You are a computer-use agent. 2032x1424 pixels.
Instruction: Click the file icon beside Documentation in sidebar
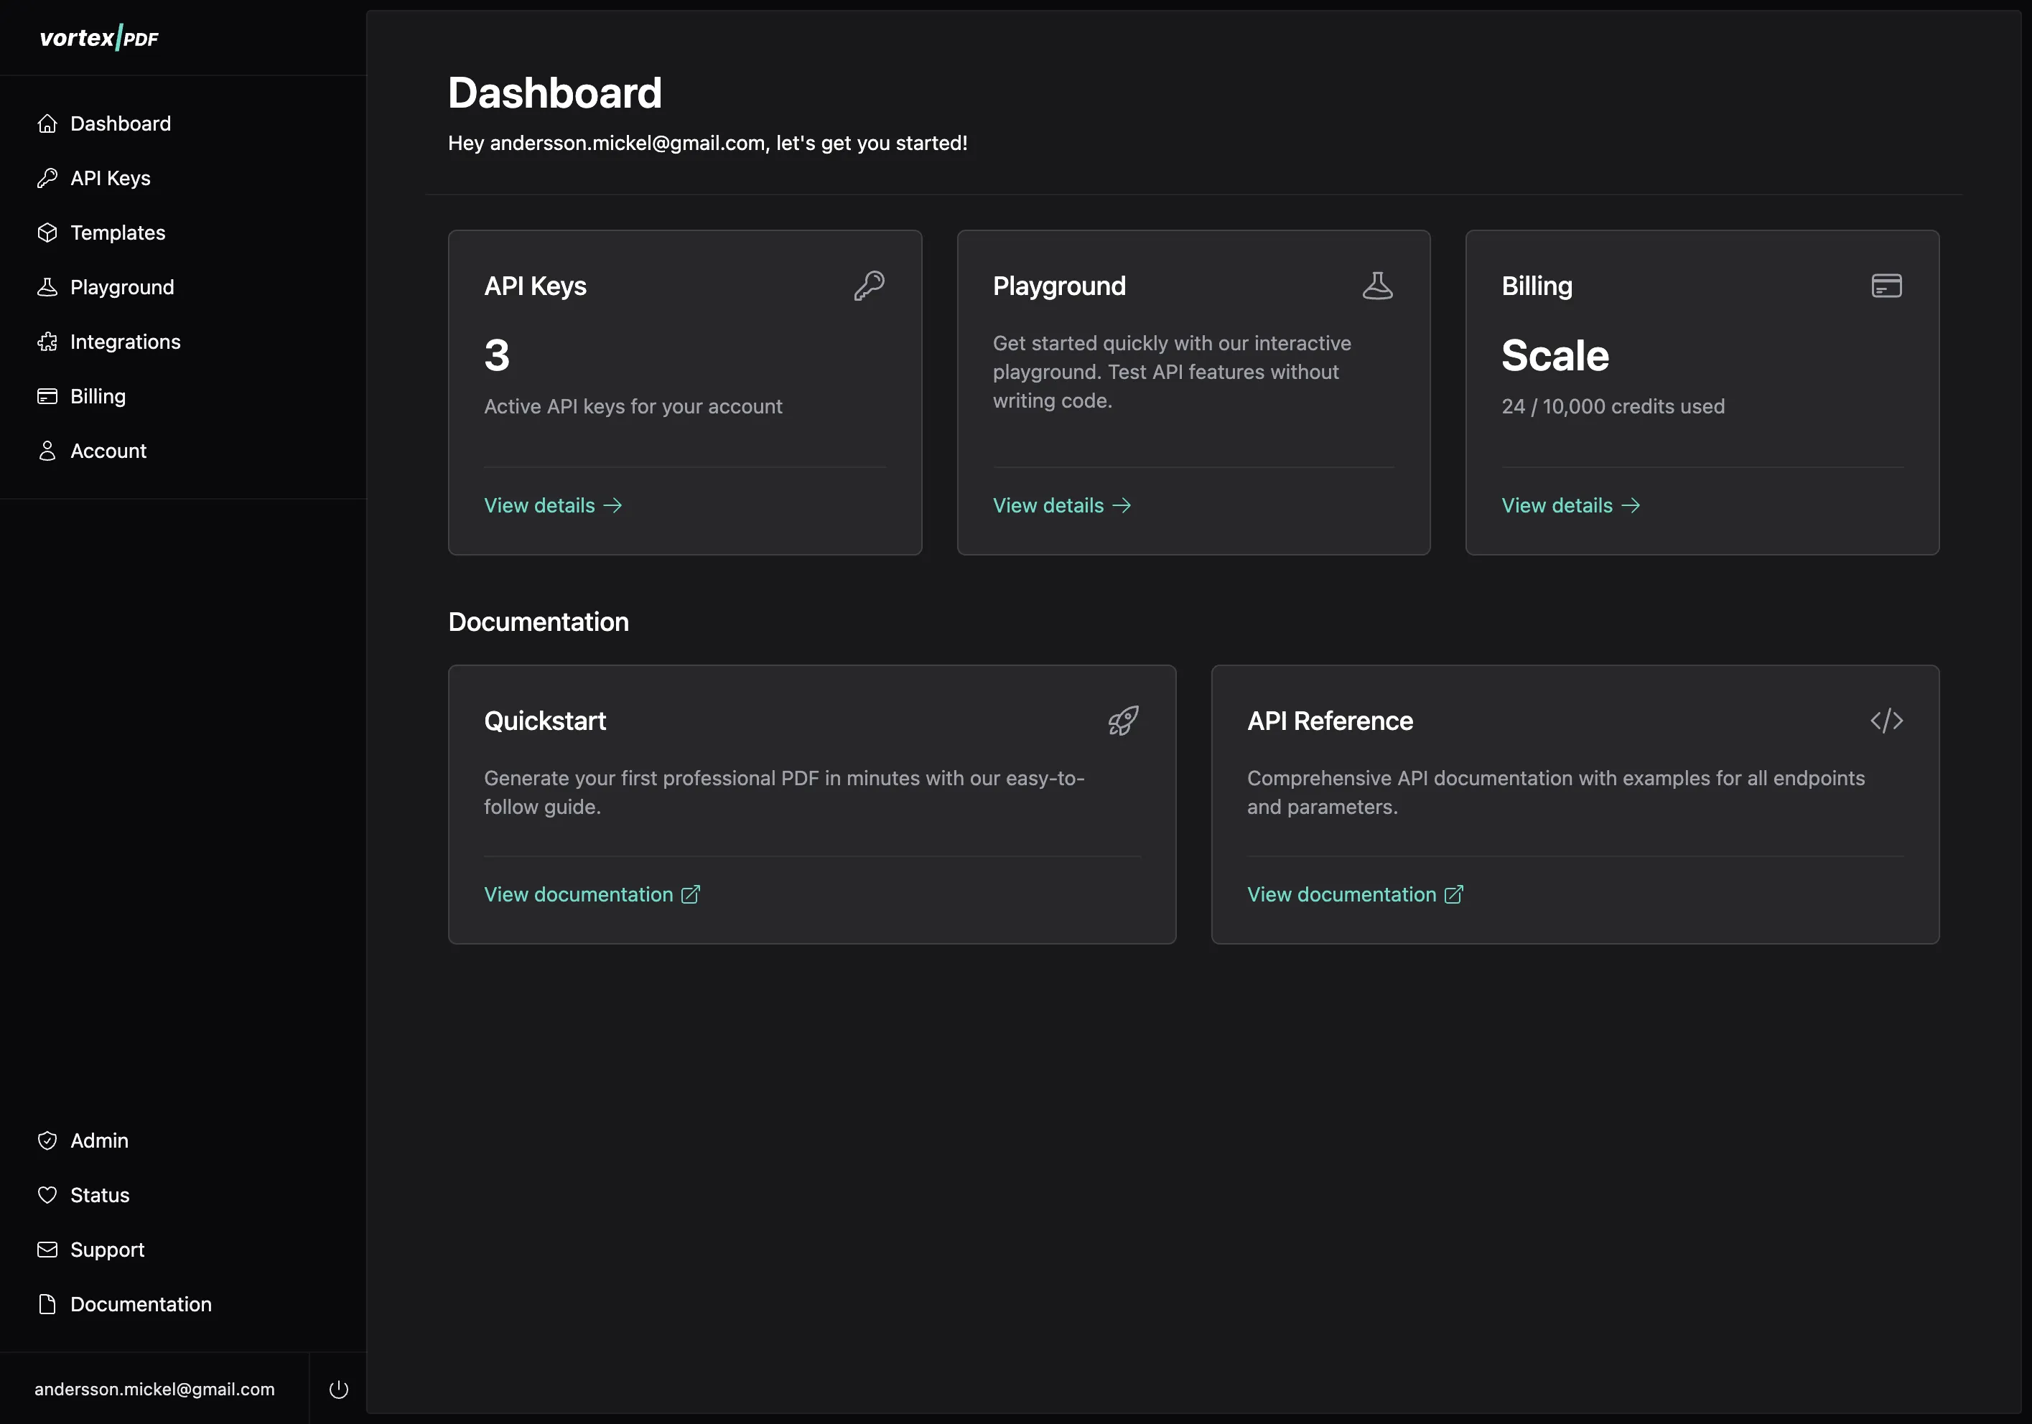[x=48, y=1305]
